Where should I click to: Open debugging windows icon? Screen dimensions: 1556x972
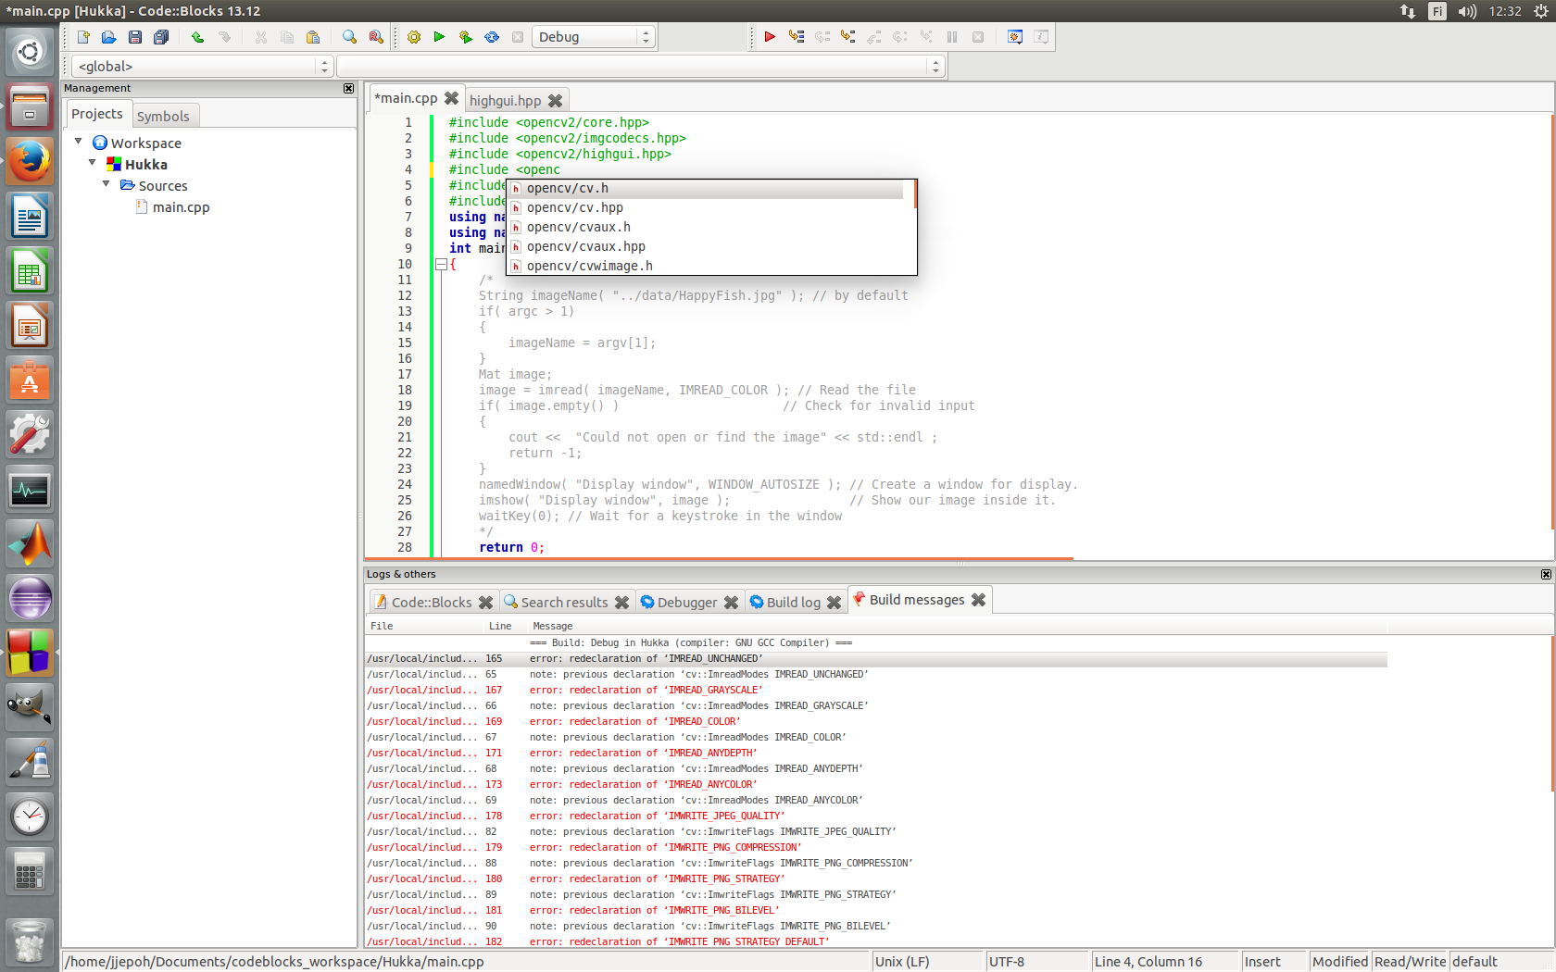pyautogui.click(x=1015, y=37)
